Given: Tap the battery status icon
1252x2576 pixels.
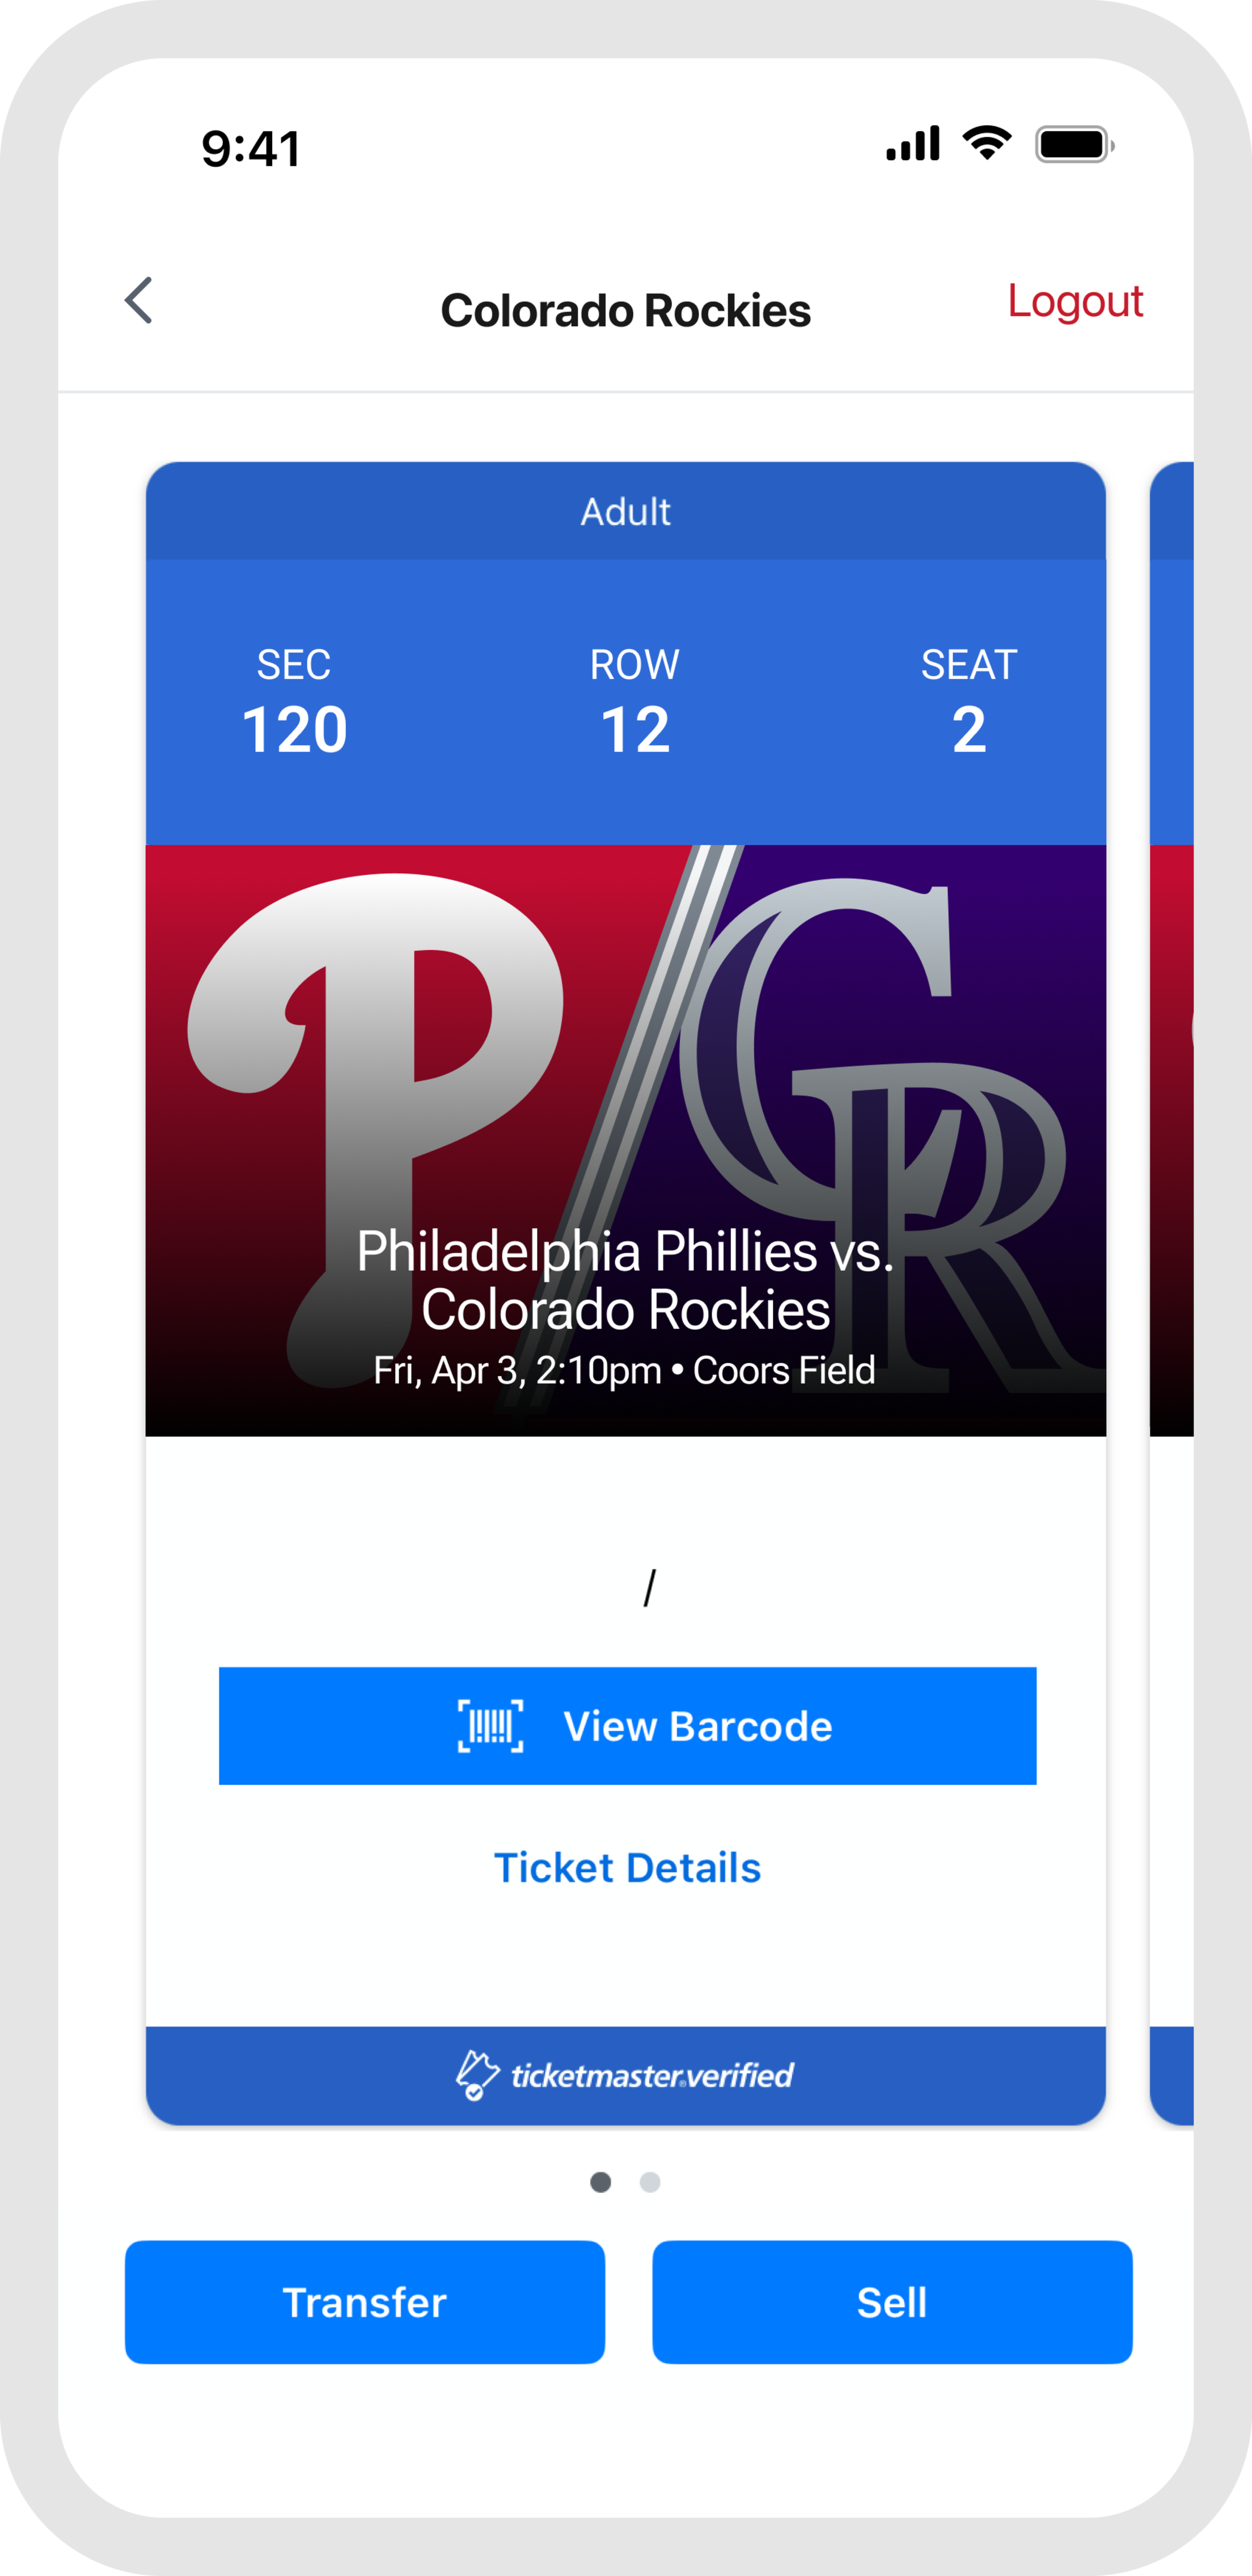Looking at the screenshot, I should tap(1073, 145).
